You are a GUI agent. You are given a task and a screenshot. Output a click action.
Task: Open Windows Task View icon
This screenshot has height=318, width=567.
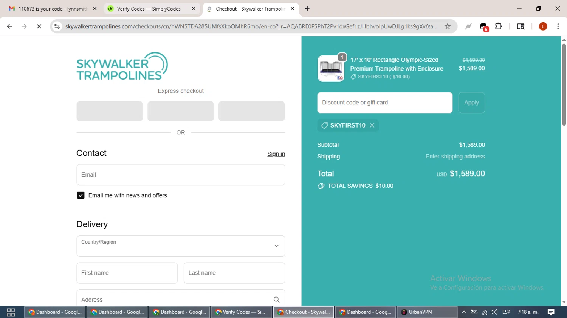click(11, 312)
